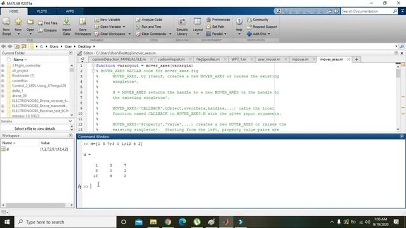Open File Explorer from the taskbar
406x228 pixels.
tap(154, 222)
